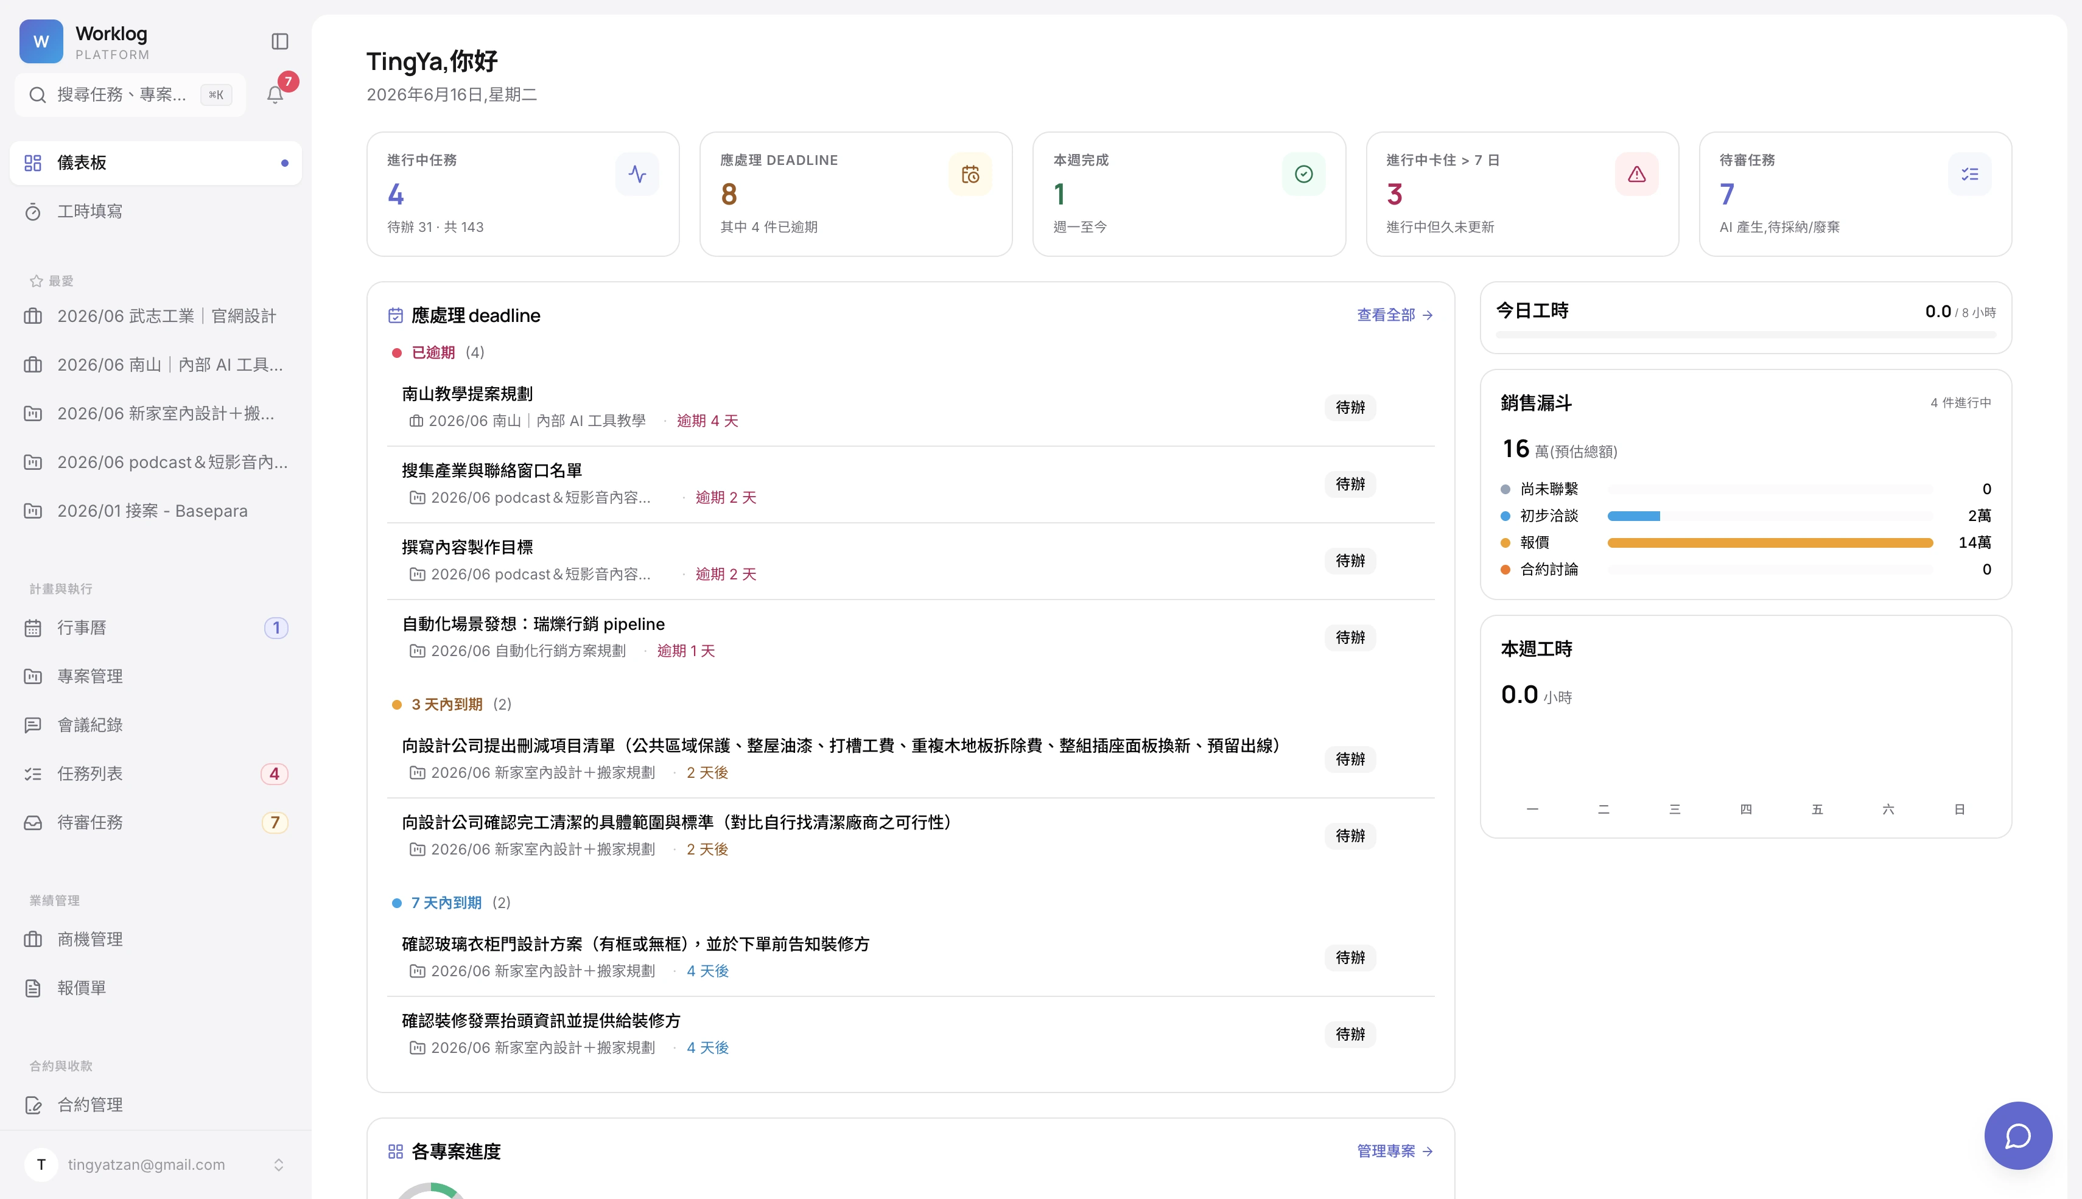Click the checklist icon on 待審任務 card
This screenshot has width=2082, height=1199.
pos(1969,173)
